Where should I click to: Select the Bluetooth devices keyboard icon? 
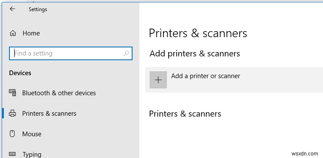pyautogui.click(x=12, y=93)
